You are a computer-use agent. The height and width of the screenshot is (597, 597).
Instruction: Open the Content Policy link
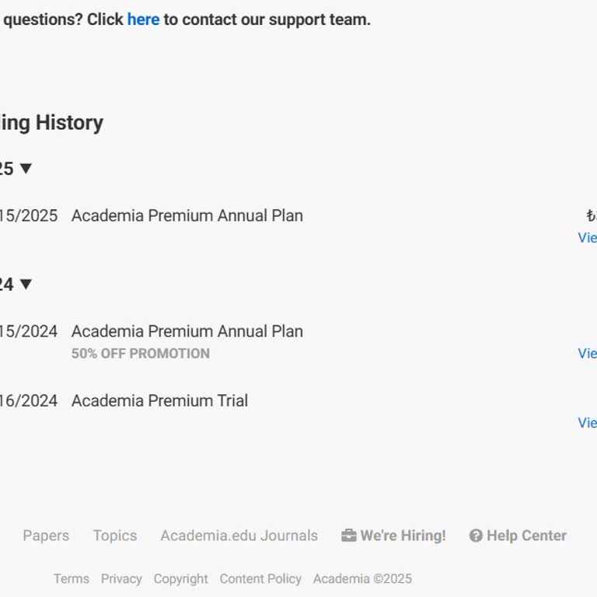point(260,578)
